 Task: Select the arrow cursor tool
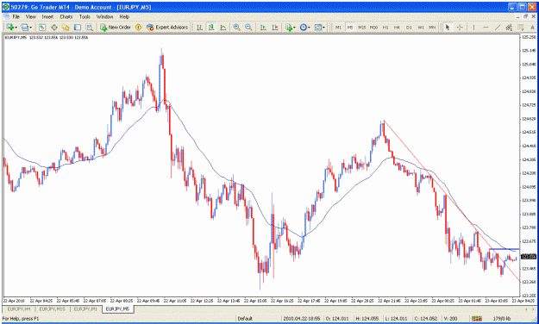click(448, 27)
